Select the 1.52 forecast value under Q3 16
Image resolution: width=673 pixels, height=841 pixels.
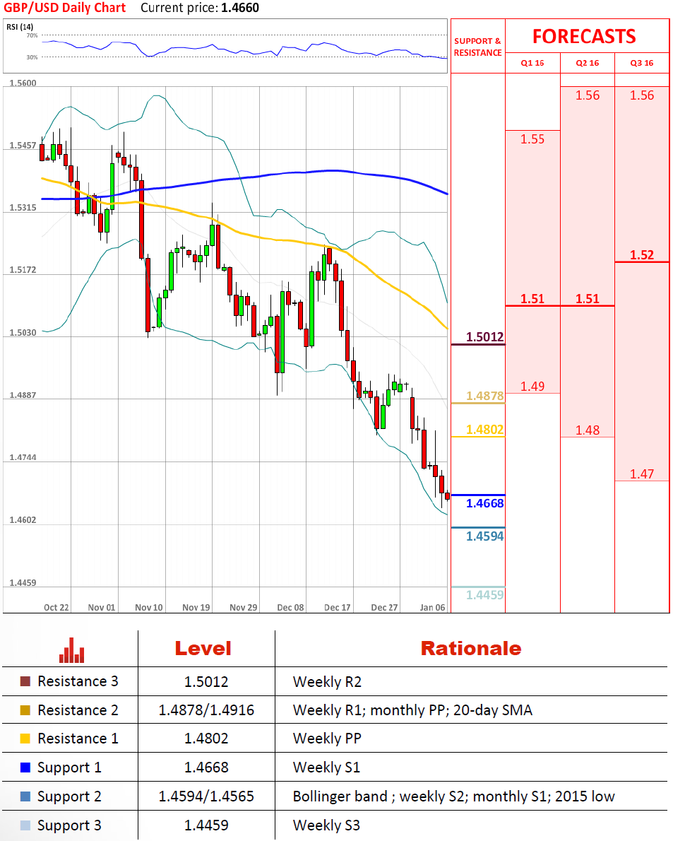click(642, 255)
